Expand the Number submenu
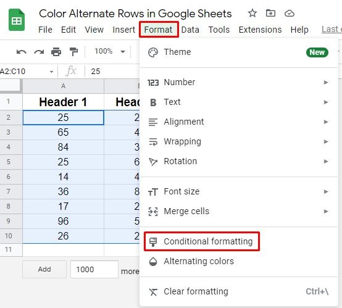This screenshot has width=342, height=308. (239, 83)
